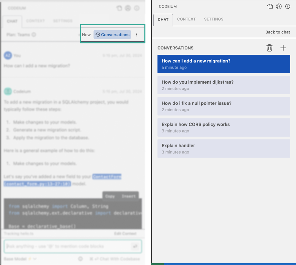This screenshot has height=265, width=296.
Task: Open 'How can I add a new migration?' conversation
Action: [x=224, y=64]
